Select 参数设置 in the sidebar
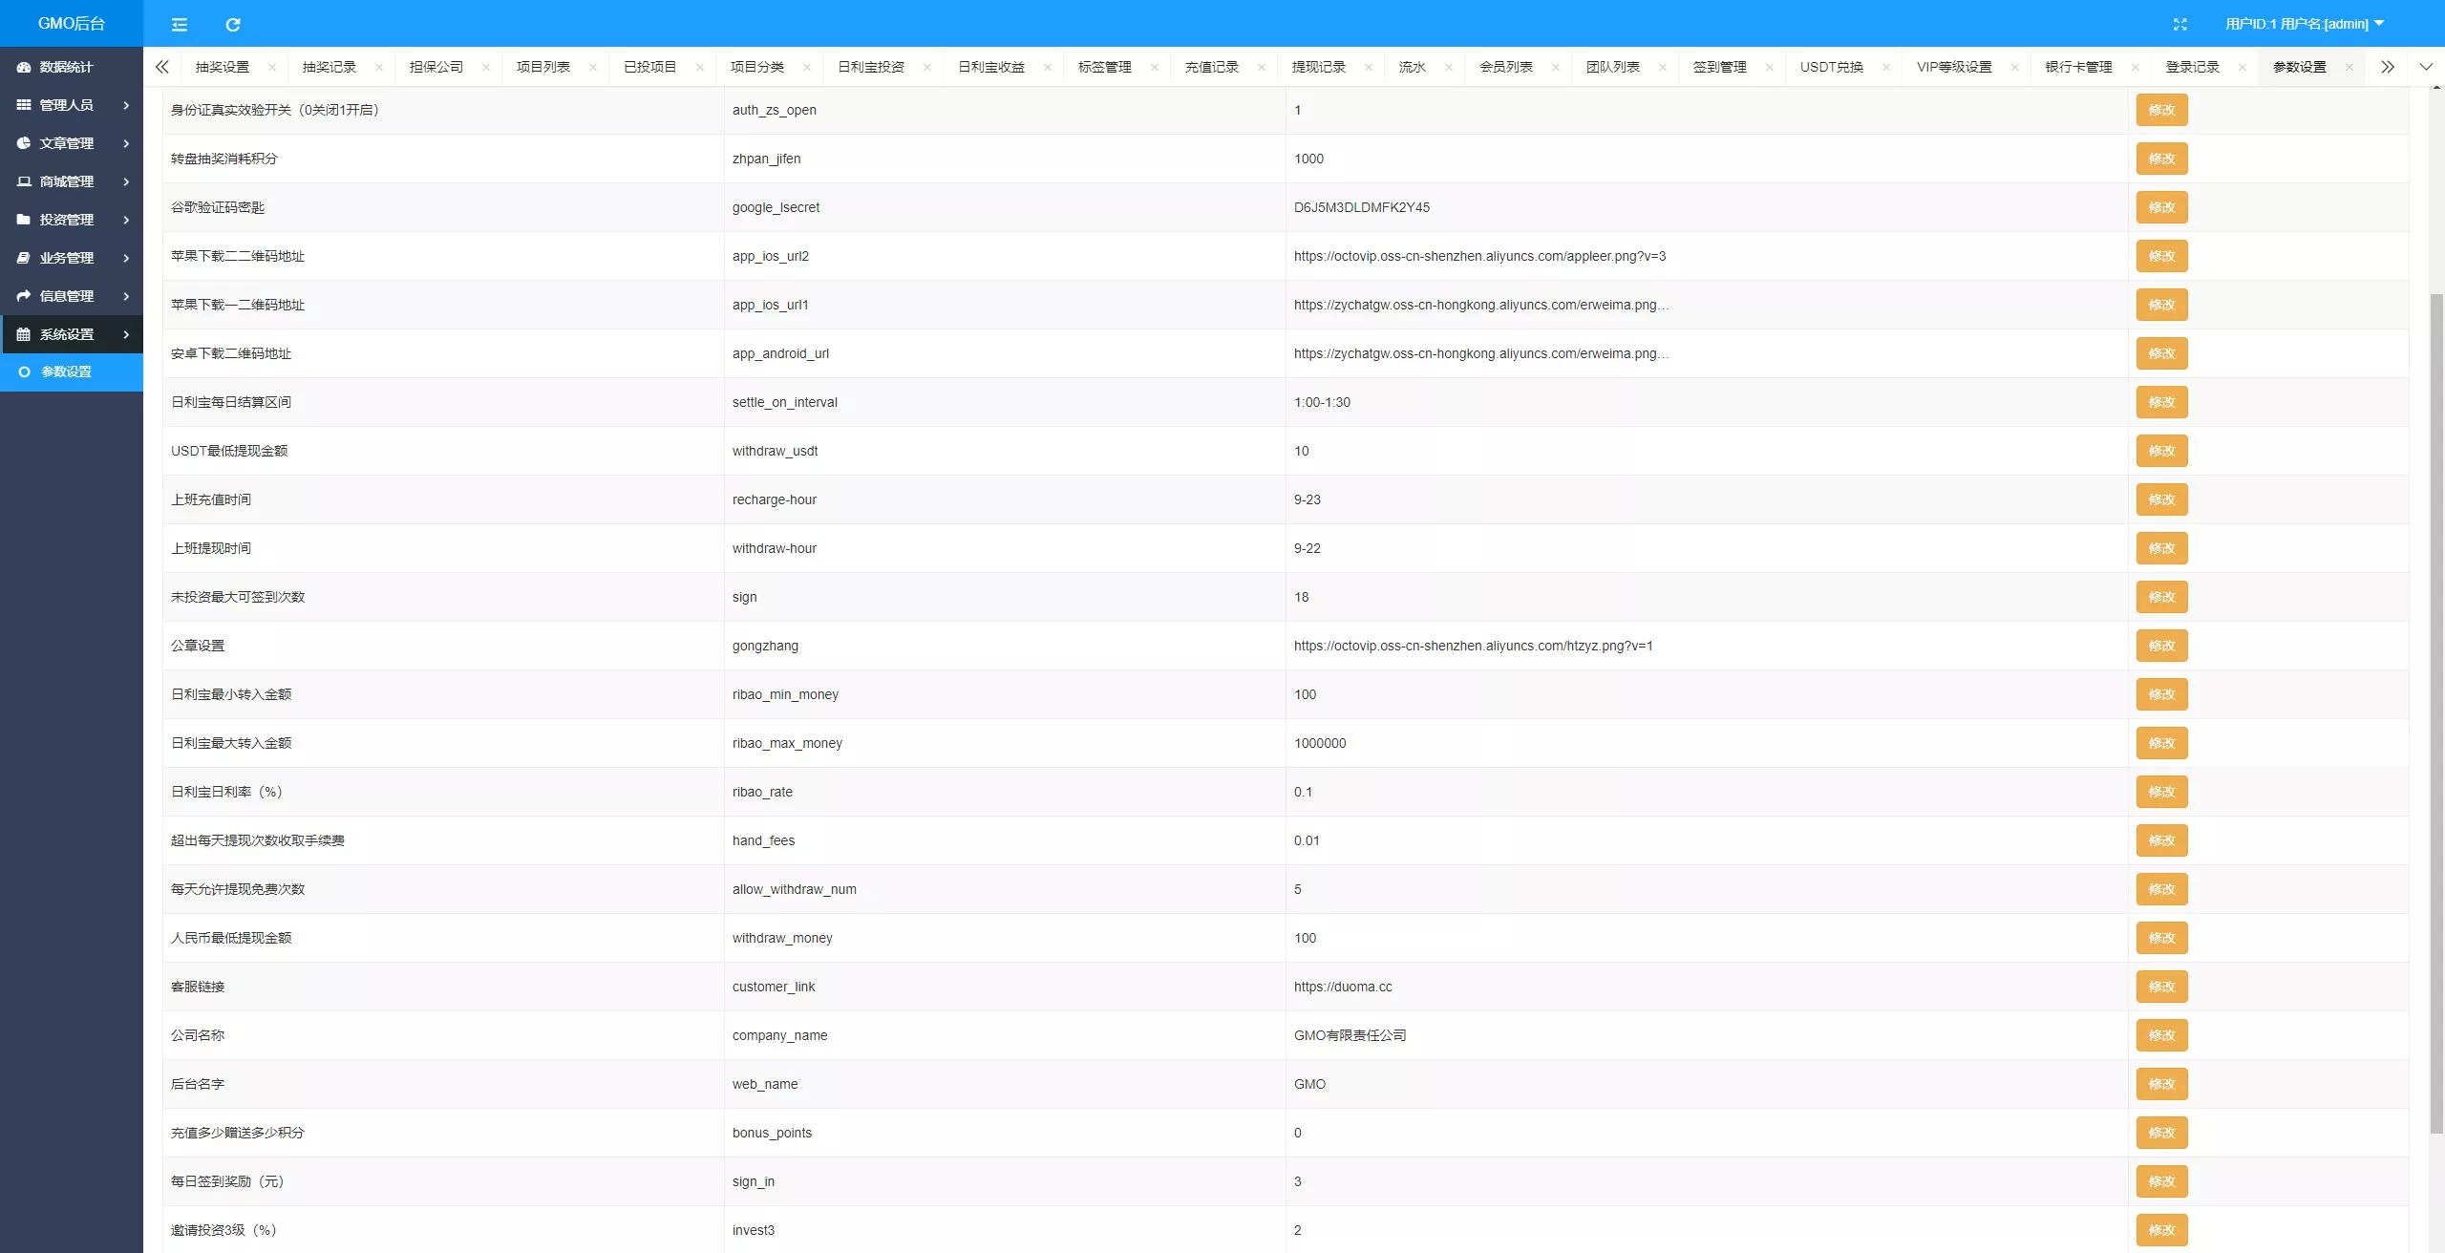The width and height of the screenshot is (2445, 1253). tap(72, 372)
